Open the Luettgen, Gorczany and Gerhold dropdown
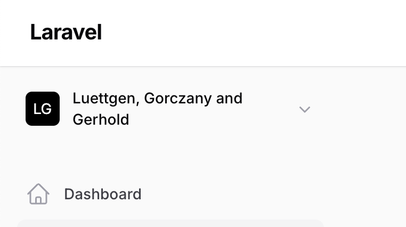 tap(304, 109)
